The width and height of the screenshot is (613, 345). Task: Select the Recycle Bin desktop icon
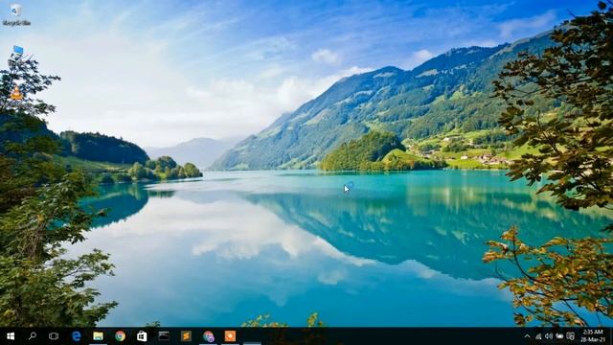coord(16,15)
